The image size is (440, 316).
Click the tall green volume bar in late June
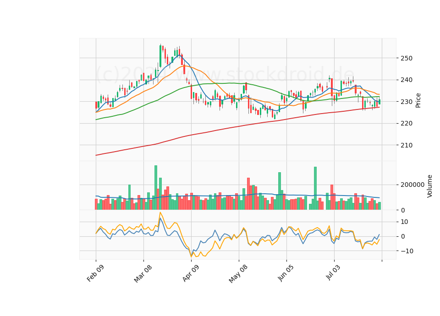[315, 188]
